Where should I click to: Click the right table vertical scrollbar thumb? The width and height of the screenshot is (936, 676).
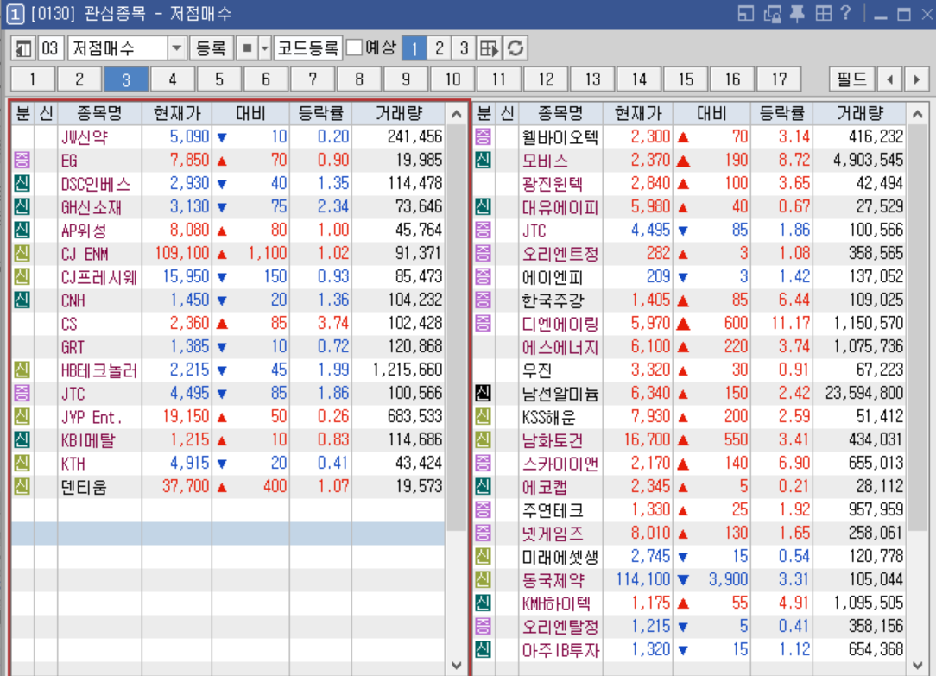[918, 327]
